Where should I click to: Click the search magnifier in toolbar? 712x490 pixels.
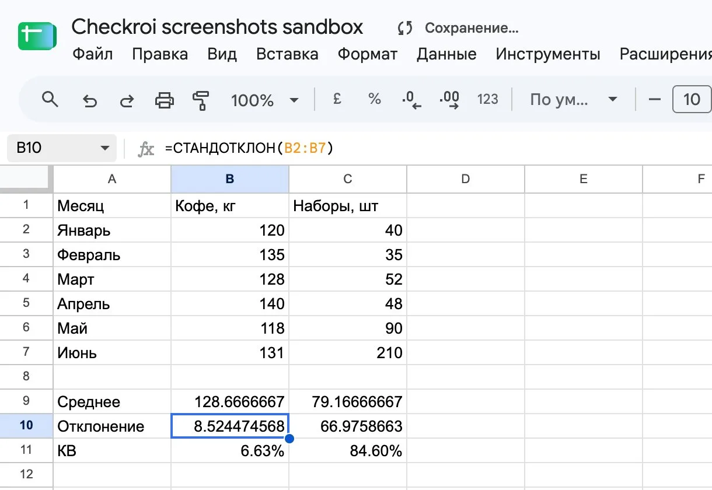51,100
